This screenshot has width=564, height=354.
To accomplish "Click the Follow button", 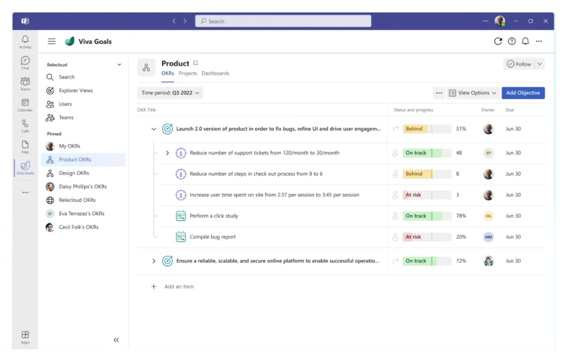I will [519, 64].
